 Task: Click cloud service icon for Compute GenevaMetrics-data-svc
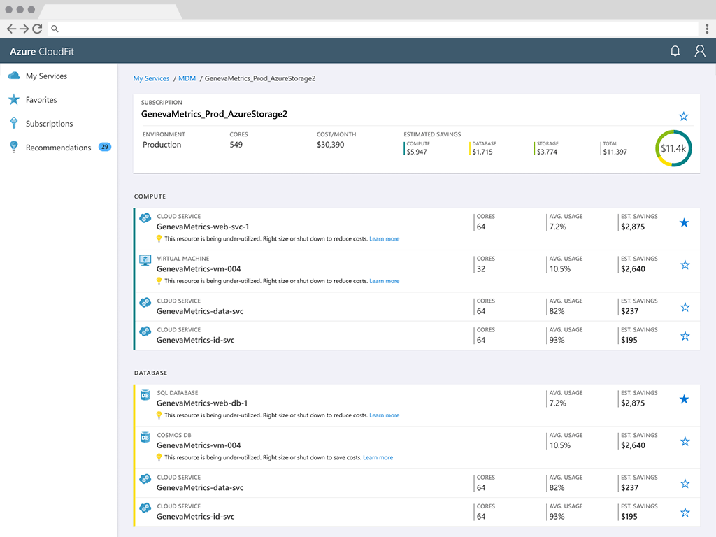145,302
